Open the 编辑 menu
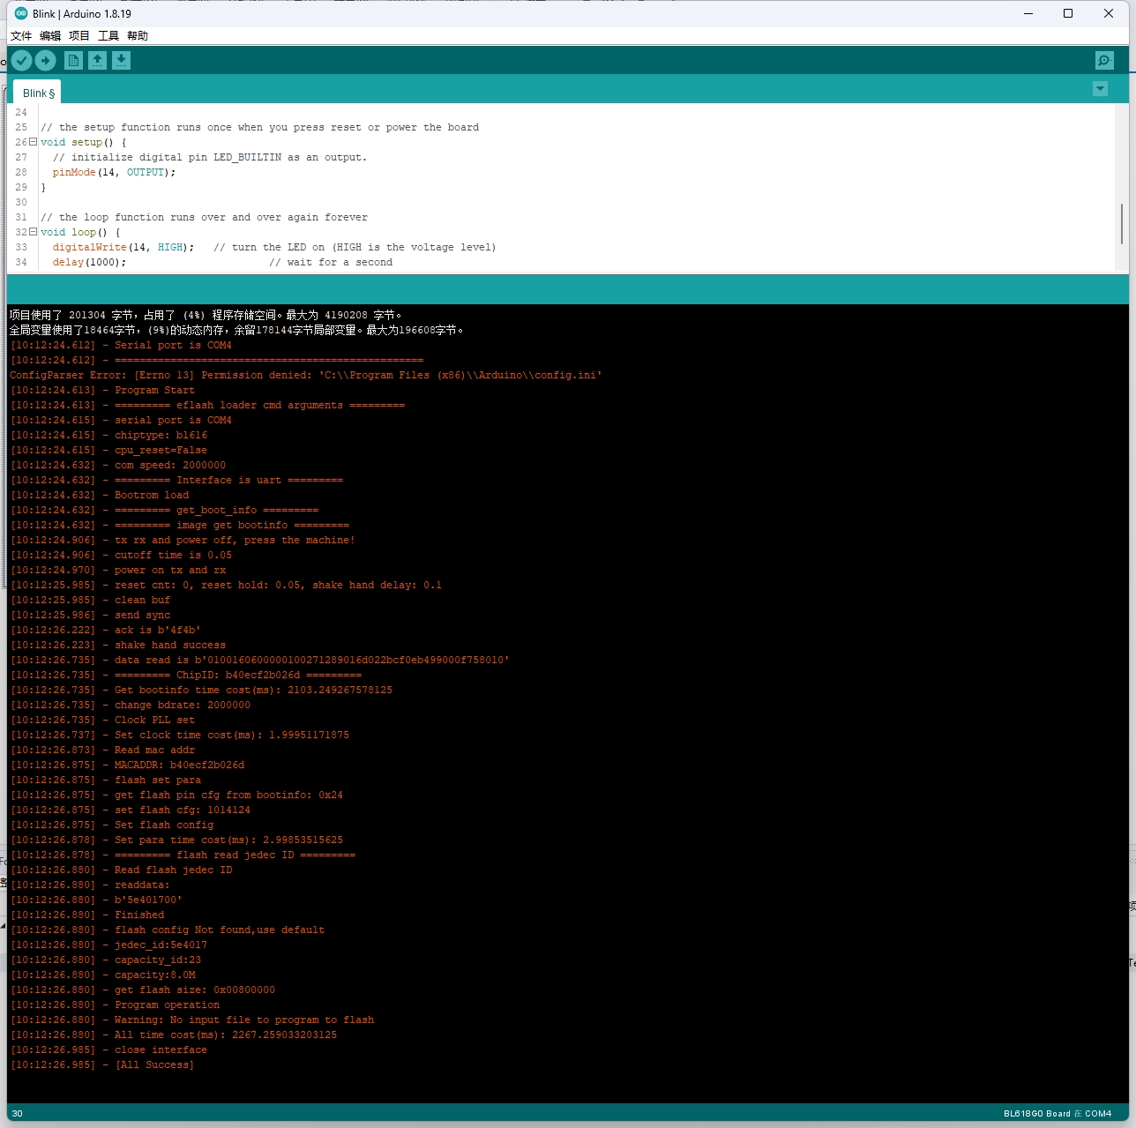Viewport: 1136px width, 1128px height. pos(50,36)
